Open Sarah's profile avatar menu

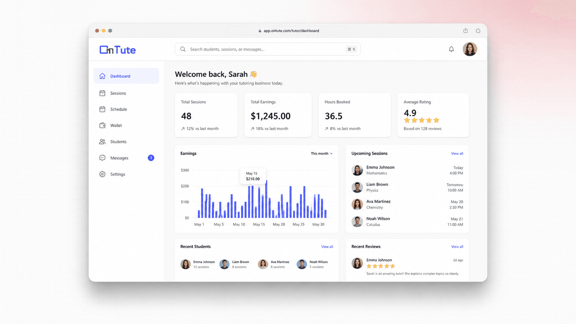click(470, 49)
